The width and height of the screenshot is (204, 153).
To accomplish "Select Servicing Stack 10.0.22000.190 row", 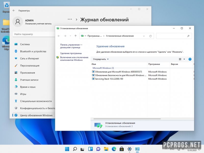I will point(143,79).
